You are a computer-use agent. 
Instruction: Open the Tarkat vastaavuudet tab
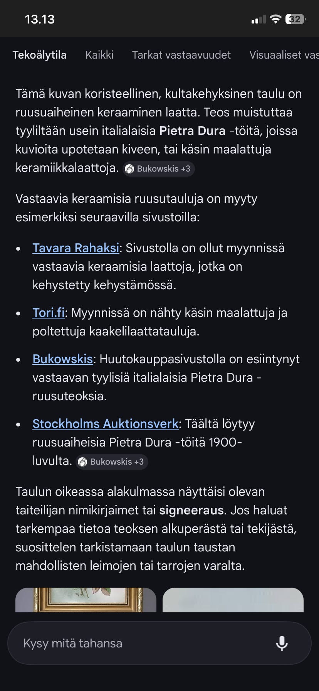[181, 55]
